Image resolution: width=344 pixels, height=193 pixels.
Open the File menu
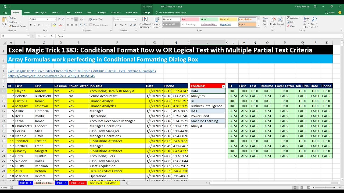click(x=5, y=13)
